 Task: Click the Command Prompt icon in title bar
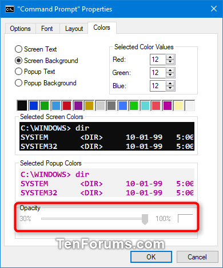pyautogui.click(x=10, y=9)
